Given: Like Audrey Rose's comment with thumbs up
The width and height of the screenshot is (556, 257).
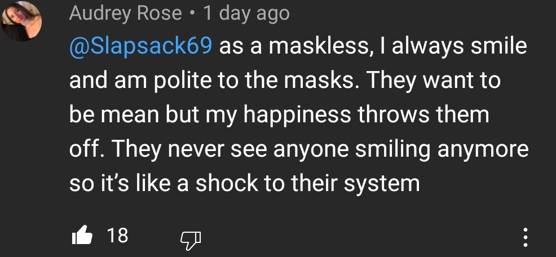Looking at the screenshot, I should (x=82, y=236).
